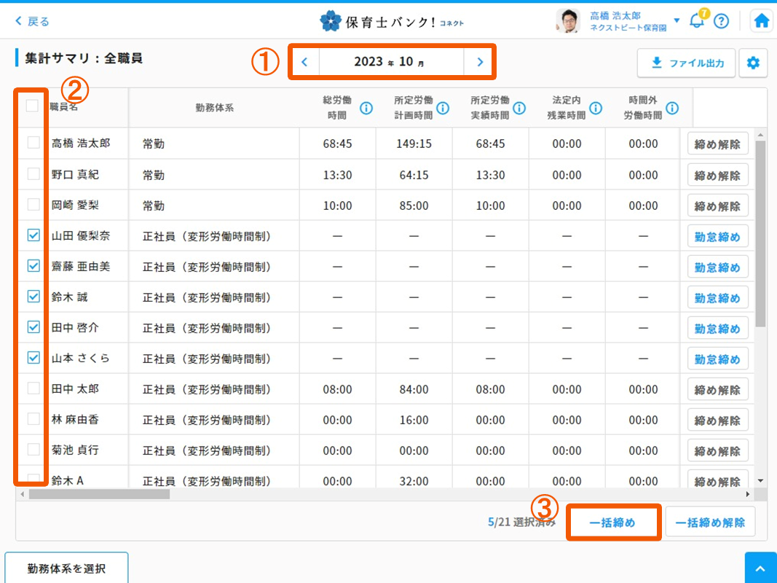The height and width of the screenshot is (583, 777).
Task: Open the user account dropdown arrow
Action: tap(677, 20)
